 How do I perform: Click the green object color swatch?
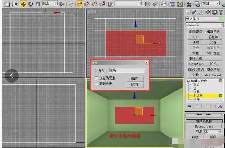point(222,19)
